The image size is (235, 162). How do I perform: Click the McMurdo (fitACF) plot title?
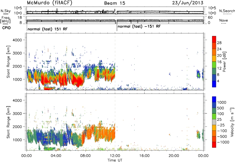tap(49, 3)
